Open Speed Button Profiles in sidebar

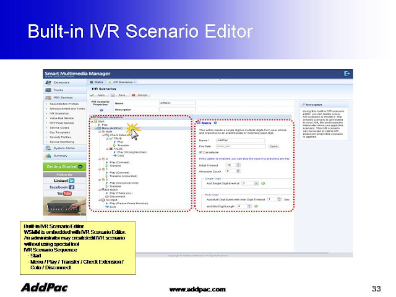point(64,104)
